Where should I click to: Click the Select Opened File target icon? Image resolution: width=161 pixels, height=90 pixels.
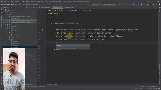(27, 7)
